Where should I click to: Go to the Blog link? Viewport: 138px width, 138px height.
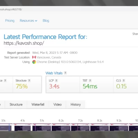[x=46, y=21]
